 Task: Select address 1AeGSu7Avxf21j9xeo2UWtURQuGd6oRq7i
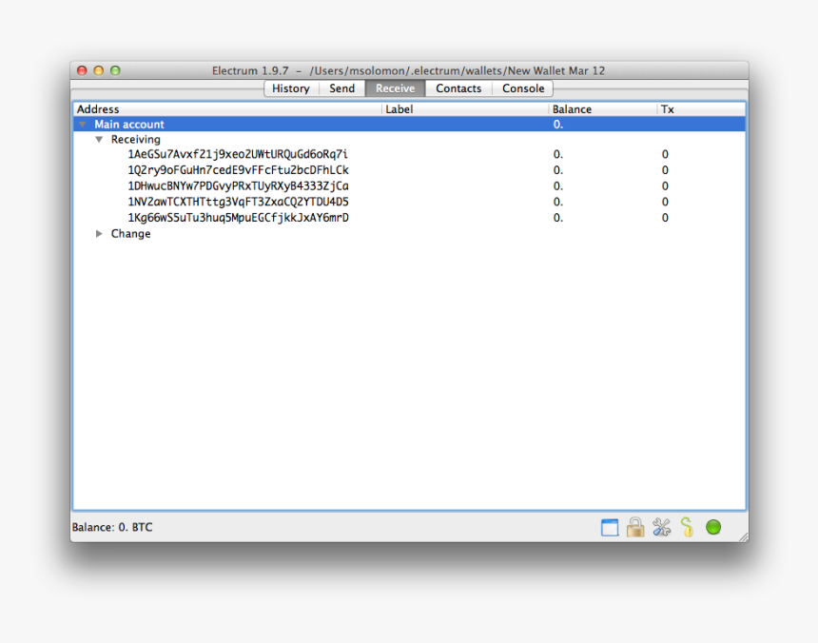tap(238, 154)
